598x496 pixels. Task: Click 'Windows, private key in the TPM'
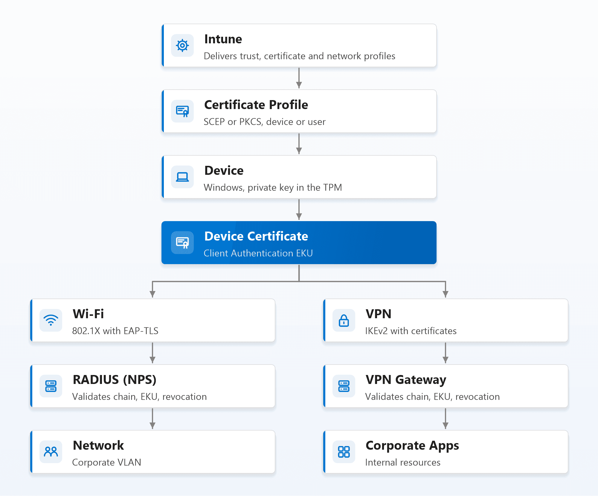pyautogui.click(x=273, y=188)
